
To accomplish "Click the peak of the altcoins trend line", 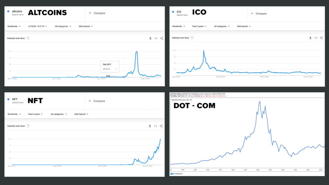I will pos(137,51).
